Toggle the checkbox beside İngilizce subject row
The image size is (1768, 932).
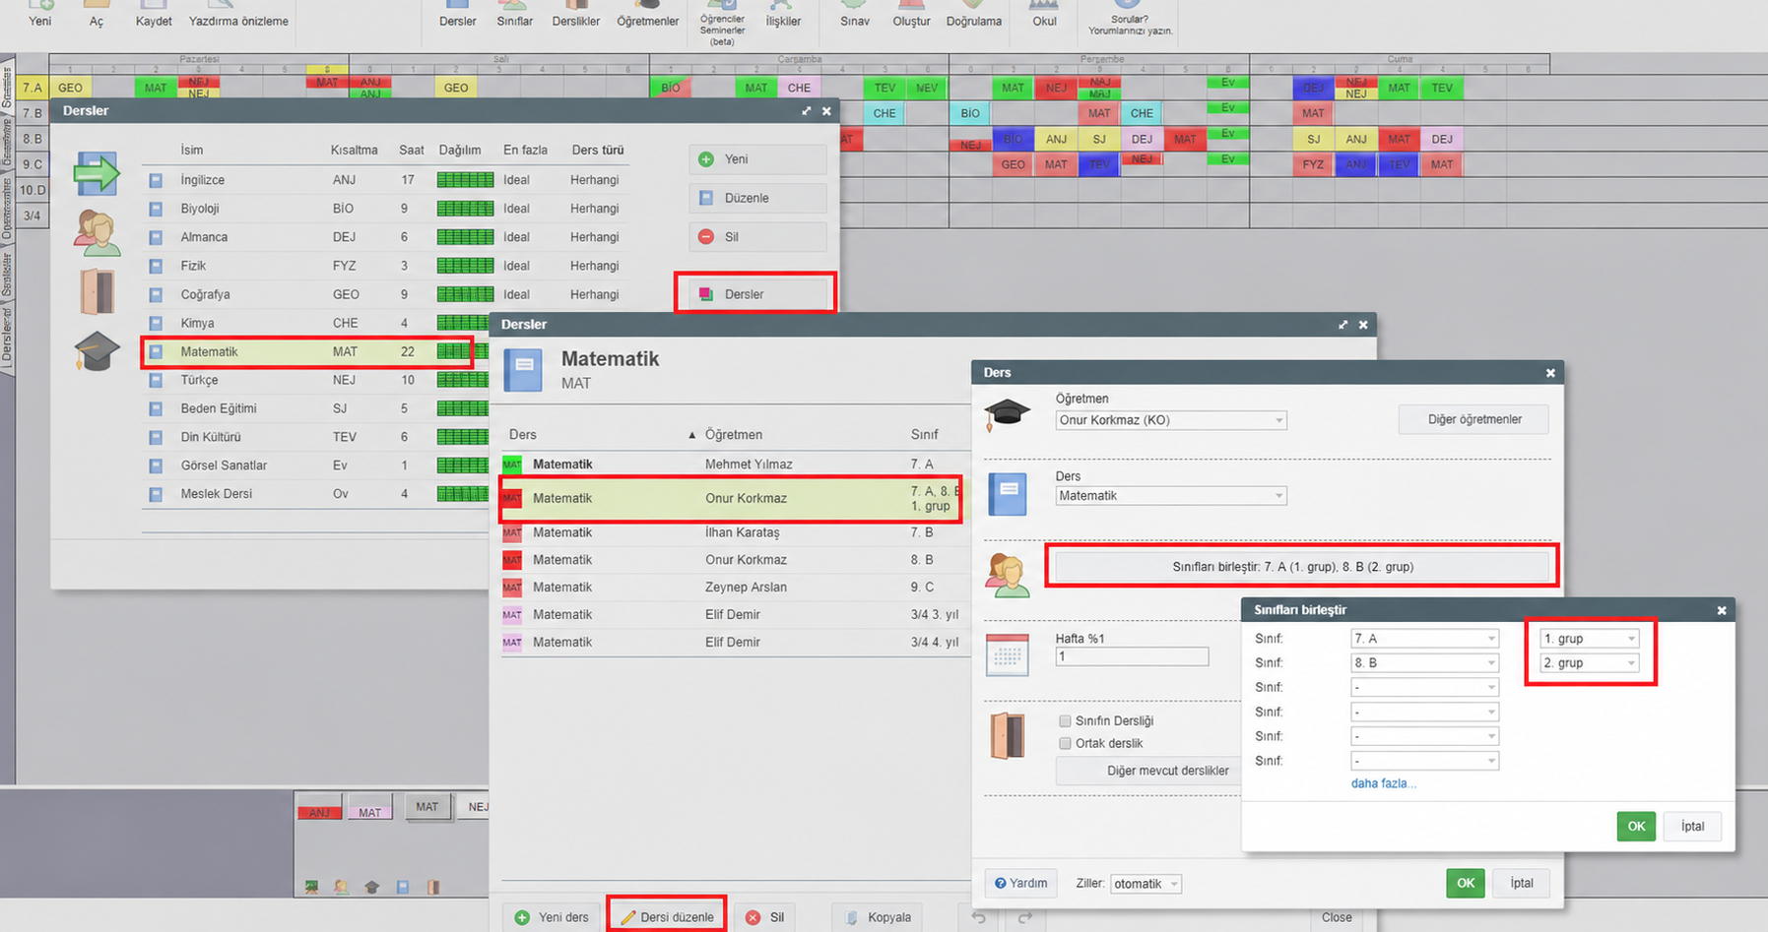[156, 180]
